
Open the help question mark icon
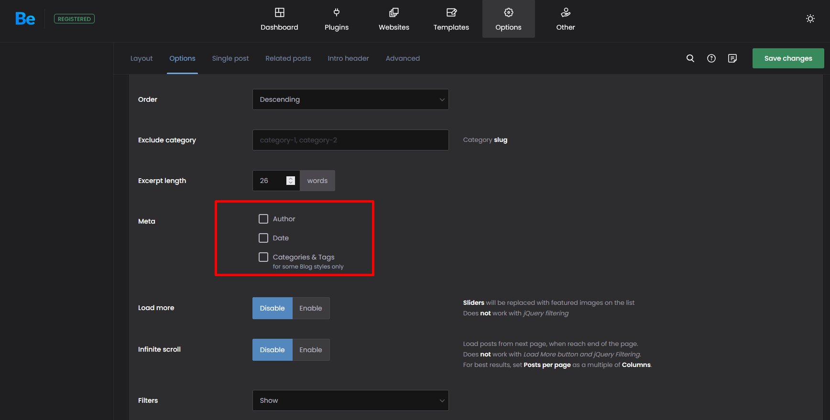click(711, 58)
